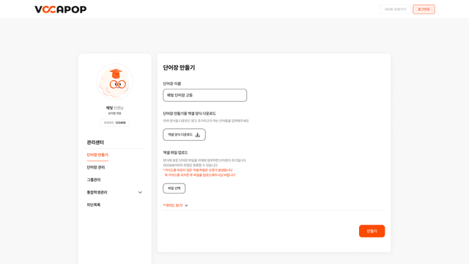469x264 pixels.
Task: Open the 사이트 바로가기 button
Action: (395, 10)
